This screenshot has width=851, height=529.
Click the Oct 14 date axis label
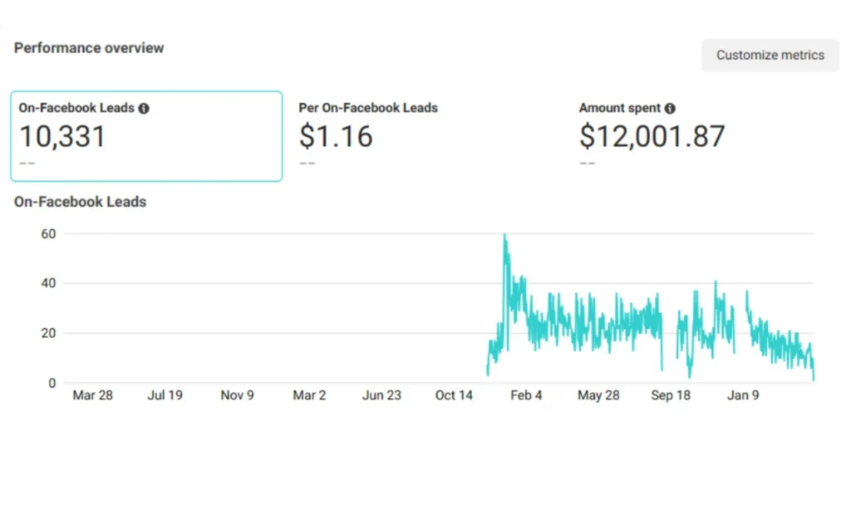(x=454, y=395)
